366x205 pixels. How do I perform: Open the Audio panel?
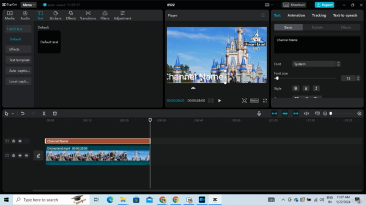click(x=25, y=15)
